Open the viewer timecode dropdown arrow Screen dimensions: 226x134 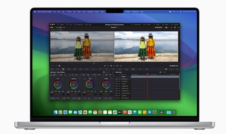[x=163, y=27]
